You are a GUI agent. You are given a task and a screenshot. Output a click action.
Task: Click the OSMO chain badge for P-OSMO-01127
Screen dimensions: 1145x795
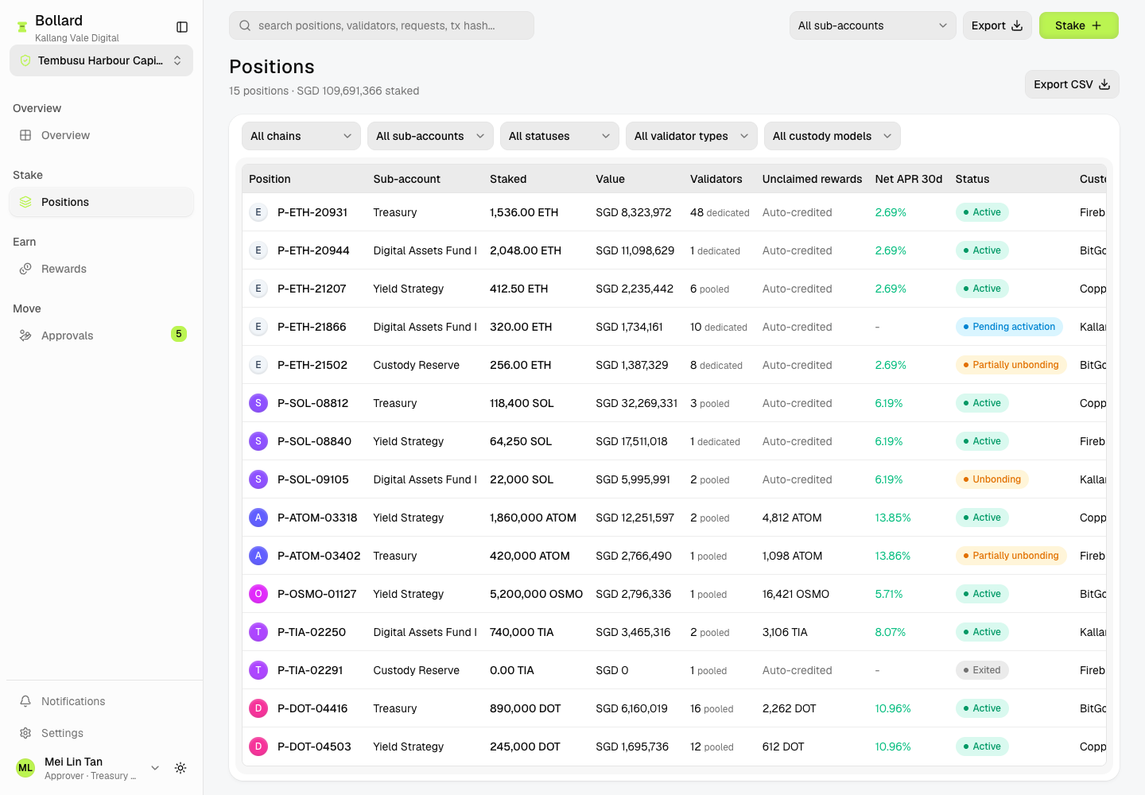pyautogui.click(x=258, y=594)
